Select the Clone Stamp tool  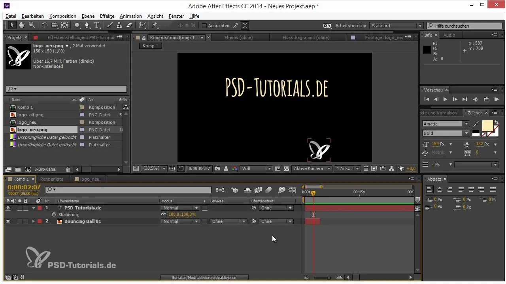pos(119,25)
